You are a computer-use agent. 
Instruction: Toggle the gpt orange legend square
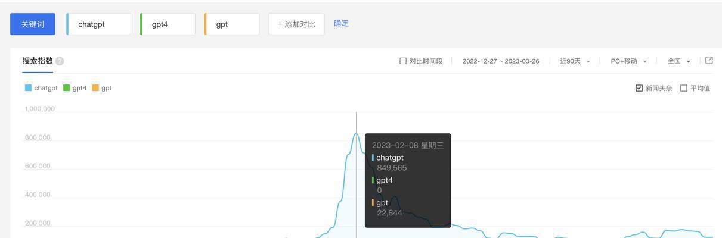point(95,88)
